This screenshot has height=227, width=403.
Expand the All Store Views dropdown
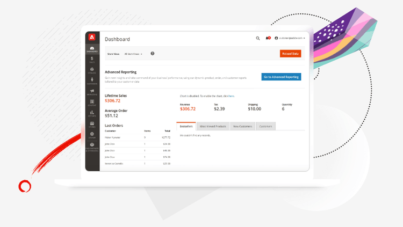(133, 54)
